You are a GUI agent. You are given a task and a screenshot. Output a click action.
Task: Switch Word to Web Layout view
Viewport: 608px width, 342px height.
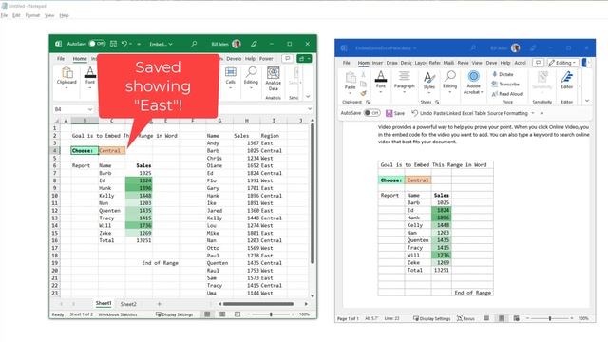[x=516, y=318]
